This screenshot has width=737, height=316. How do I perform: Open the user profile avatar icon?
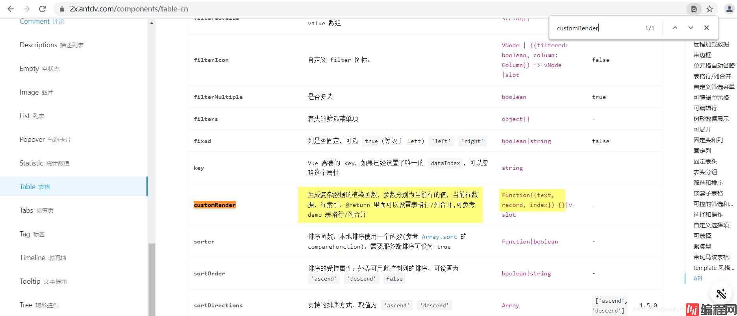pyautogui.click(x=729, y=9)
